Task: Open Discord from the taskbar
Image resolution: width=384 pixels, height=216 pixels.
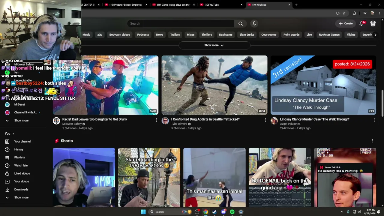Action: pyautogui.click(x=223, y=212)
